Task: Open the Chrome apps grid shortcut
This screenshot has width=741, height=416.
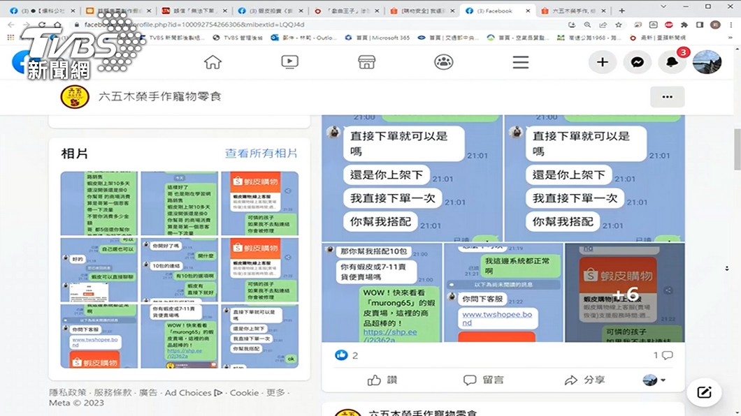Action: pos(10,37)
